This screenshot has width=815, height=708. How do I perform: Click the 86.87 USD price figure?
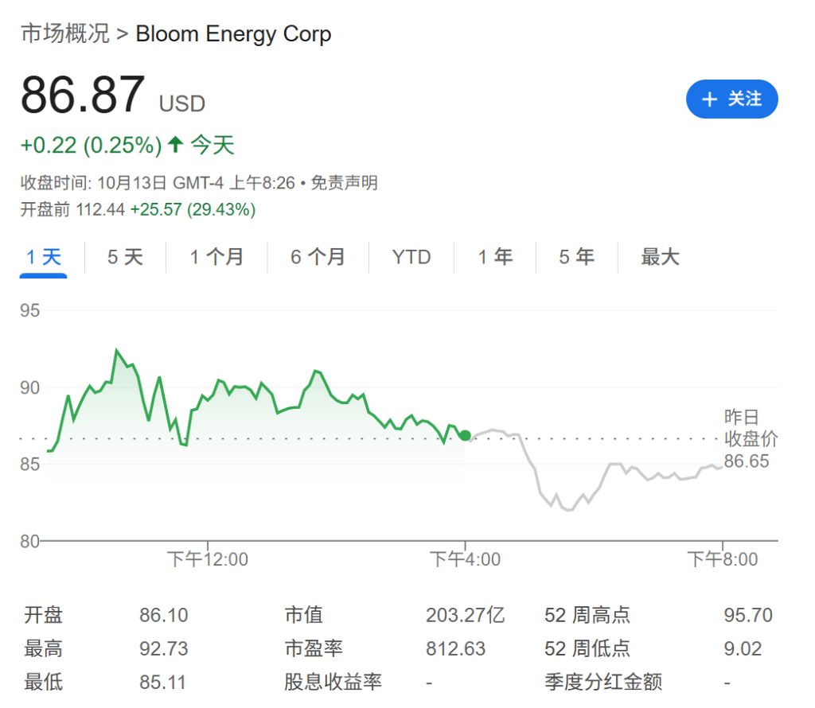[83, 95]
